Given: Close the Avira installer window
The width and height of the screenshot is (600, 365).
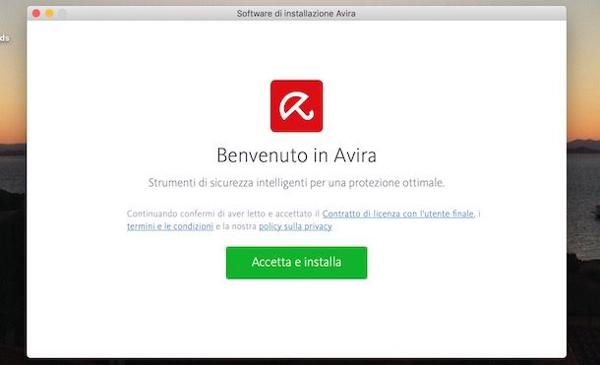Looking at the screenshot, I should tap(36, 14).
